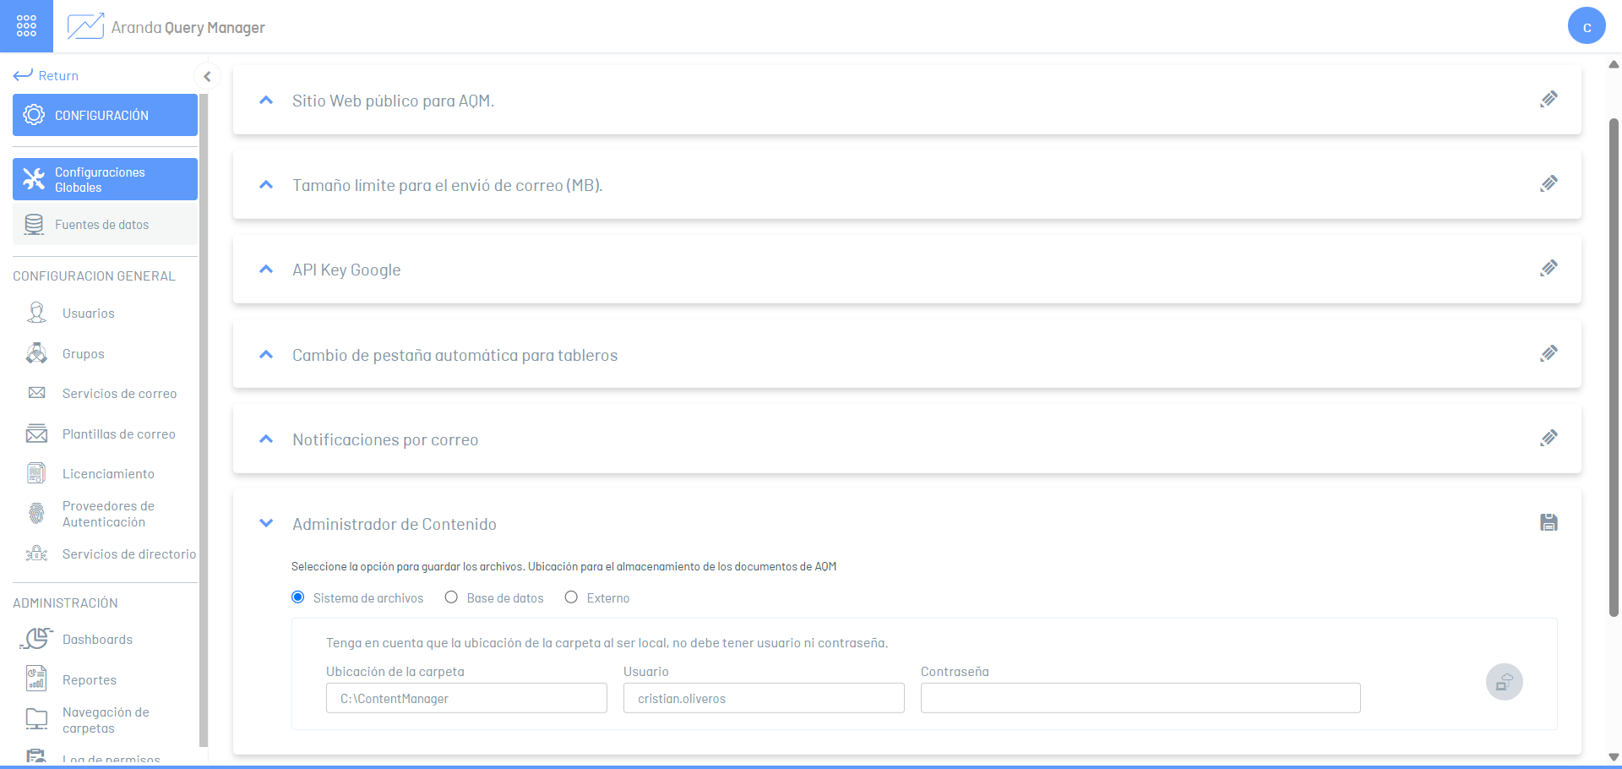Click the Reportes icon

tap(36, 679)
